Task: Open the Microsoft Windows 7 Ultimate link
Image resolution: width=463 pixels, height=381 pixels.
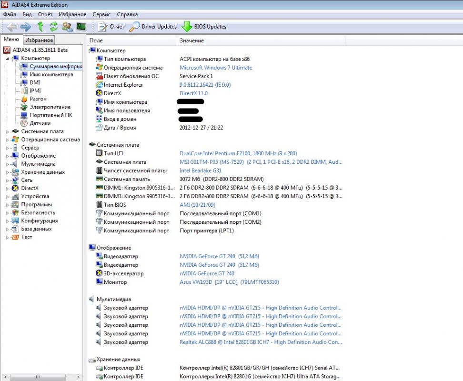Action: [x=216, y=68]
